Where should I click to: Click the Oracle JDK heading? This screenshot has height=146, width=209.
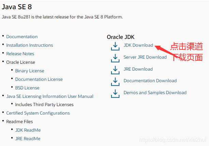coord(121,37)
